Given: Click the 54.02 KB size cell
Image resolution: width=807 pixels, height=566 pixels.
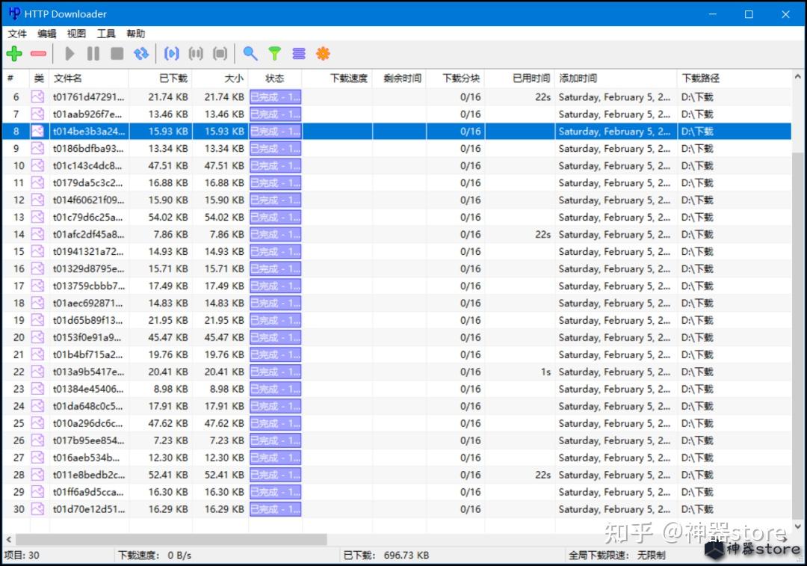Looking at the screenshot, I should (x=224, y=217).
